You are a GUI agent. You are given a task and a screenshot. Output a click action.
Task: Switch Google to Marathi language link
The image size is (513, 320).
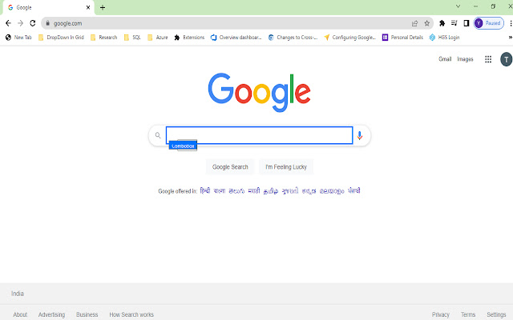(253, 190)
